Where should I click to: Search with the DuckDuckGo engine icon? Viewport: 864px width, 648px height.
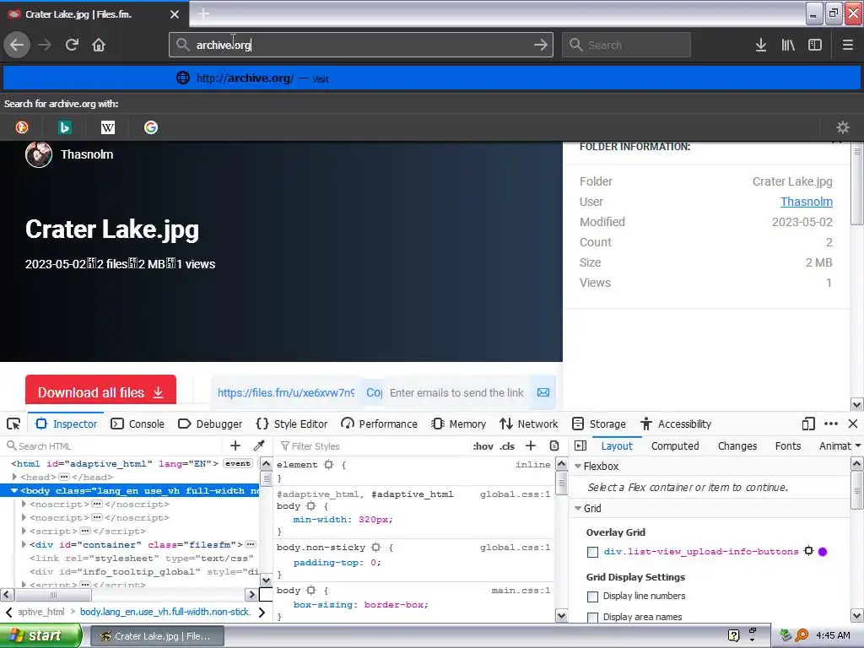(22, 127)
